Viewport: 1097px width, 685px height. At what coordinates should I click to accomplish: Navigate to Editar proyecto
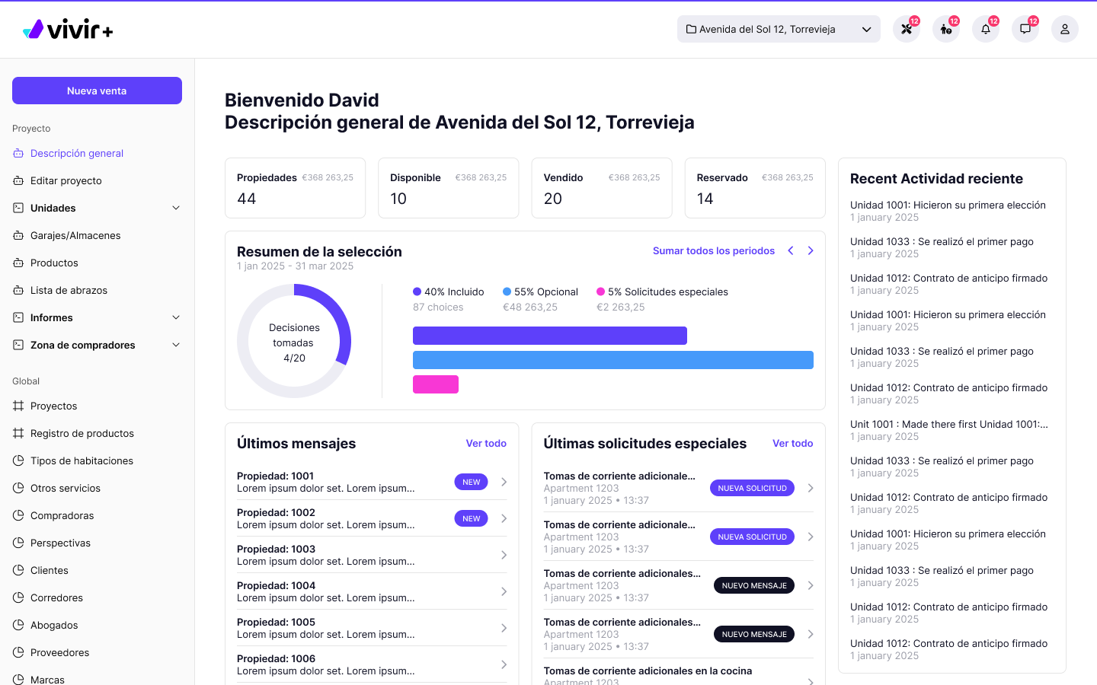[x=66, y=180]
